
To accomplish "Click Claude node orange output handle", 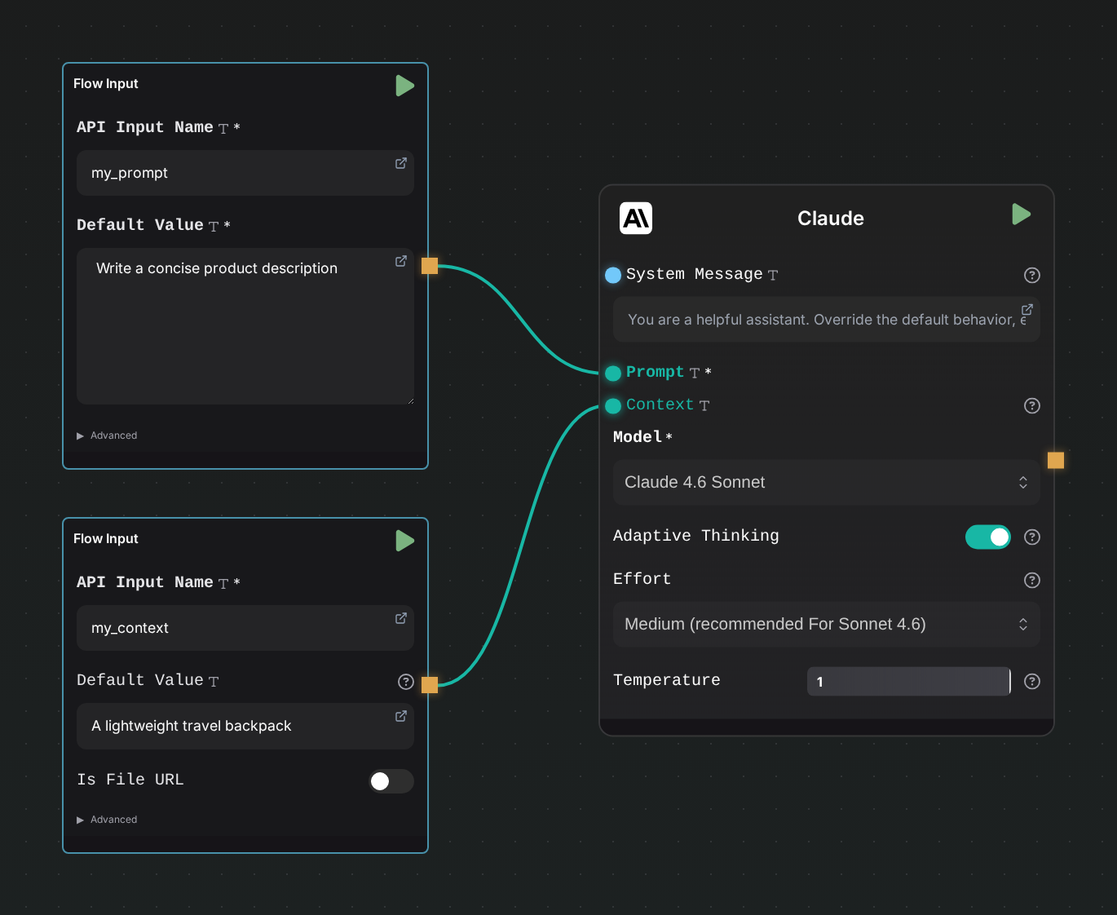I will click(x=1056, y=461).
